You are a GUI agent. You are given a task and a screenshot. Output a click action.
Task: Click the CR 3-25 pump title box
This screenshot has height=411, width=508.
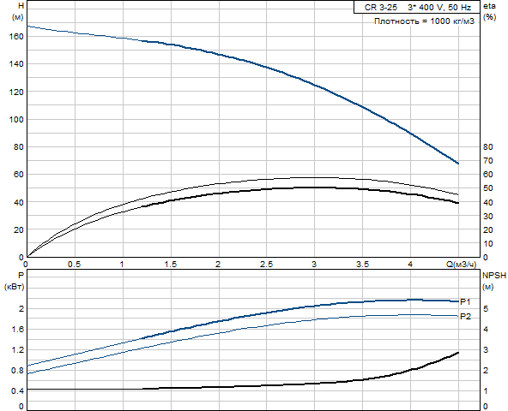point(417,7)
